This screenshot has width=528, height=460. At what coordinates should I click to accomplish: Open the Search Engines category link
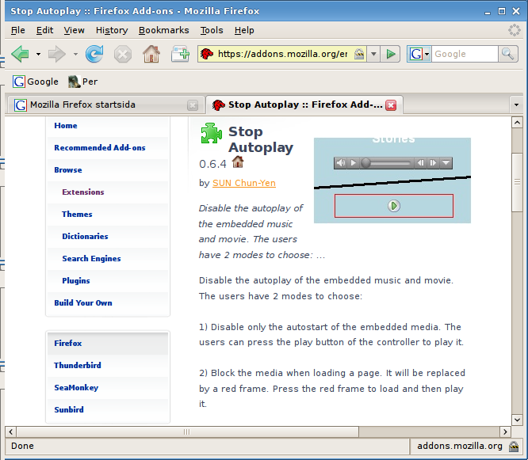(x=92, y=259)
